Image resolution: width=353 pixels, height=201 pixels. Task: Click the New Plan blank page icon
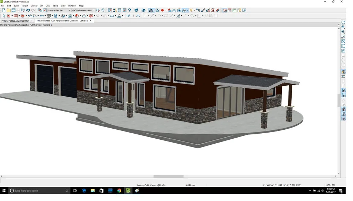[4, 10]
